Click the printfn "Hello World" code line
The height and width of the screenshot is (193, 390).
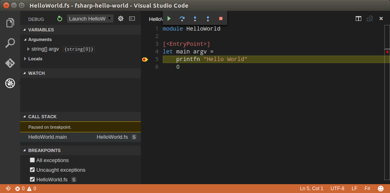[x=212, y=60]
